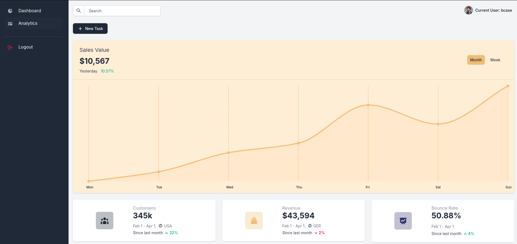Screen dimensions: 517x244
Task: Open the Dashboard menu item
Action: [29, 11]
